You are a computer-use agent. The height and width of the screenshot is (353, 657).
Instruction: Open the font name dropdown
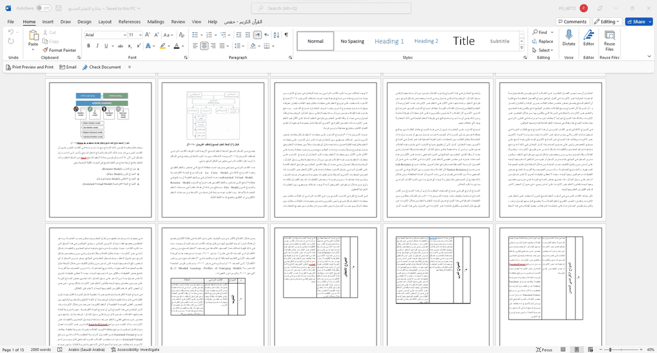pos(124,35)
